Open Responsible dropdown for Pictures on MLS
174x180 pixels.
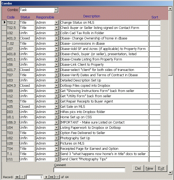(56, 143)
